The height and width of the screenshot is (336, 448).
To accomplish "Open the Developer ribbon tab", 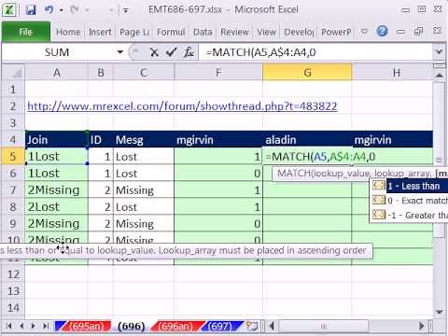I will pos(299,32).
